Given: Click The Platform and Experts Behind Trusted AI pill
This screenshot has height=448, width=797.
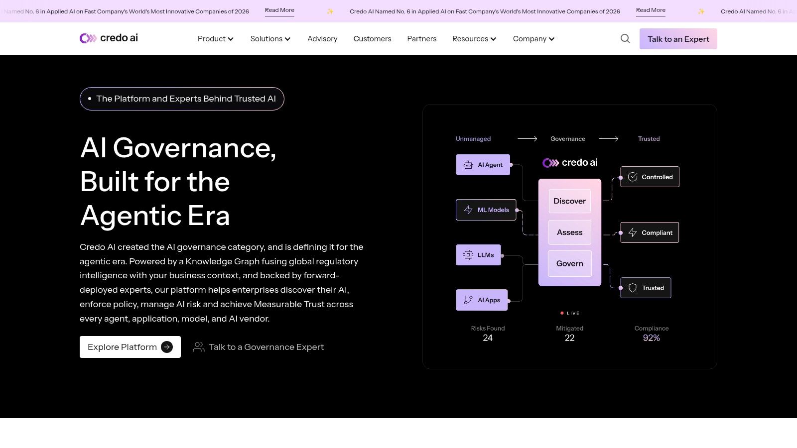Looking at the screenshot, I should (182, 99).
